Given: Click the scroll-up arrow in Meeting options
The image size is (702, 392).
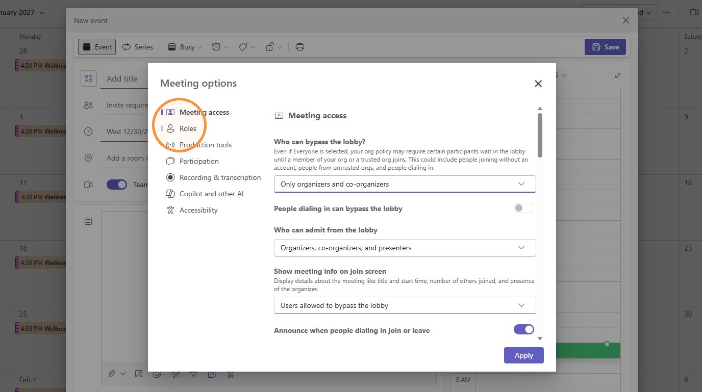Looking at the screenshot, I should click(540, 109).
